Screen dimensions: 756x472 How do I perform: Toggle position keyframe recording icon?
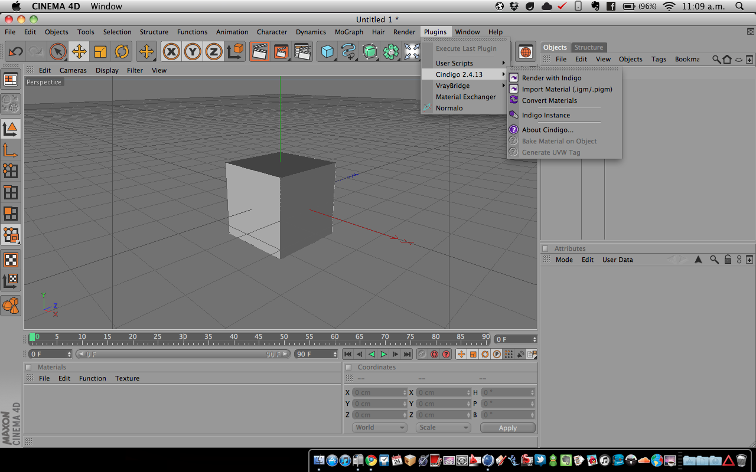tap(461, 354)
